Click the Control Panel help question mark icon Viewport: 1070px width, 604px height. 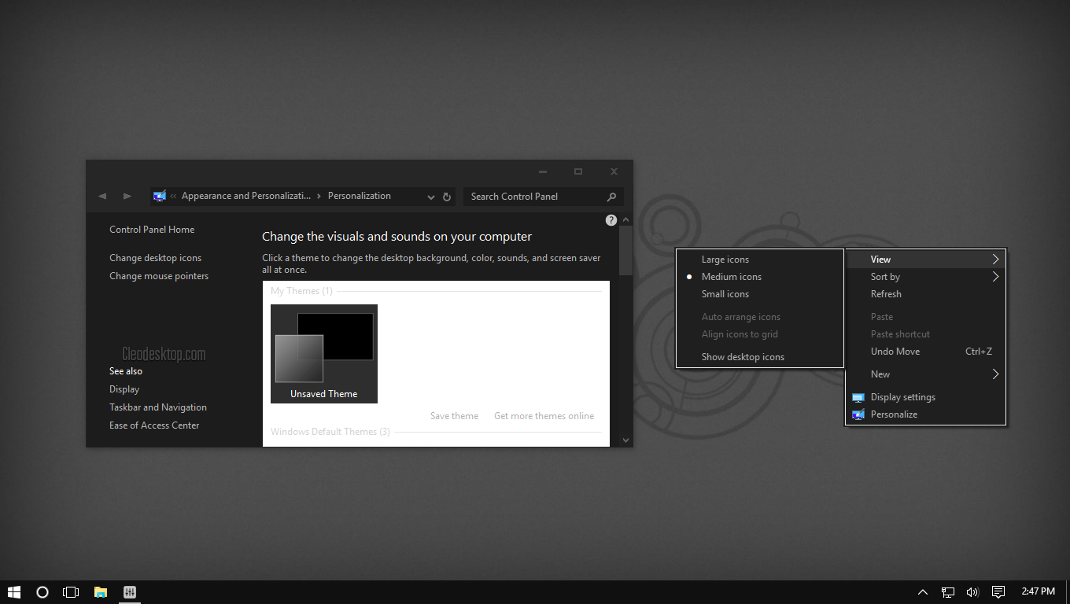click(611, 220)
